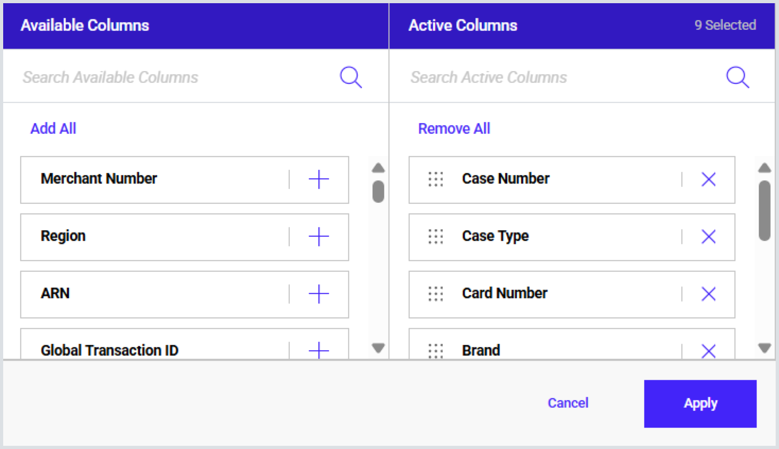Click search icon in Available Columns
The image size is (779, 449).
click(351, 77)
